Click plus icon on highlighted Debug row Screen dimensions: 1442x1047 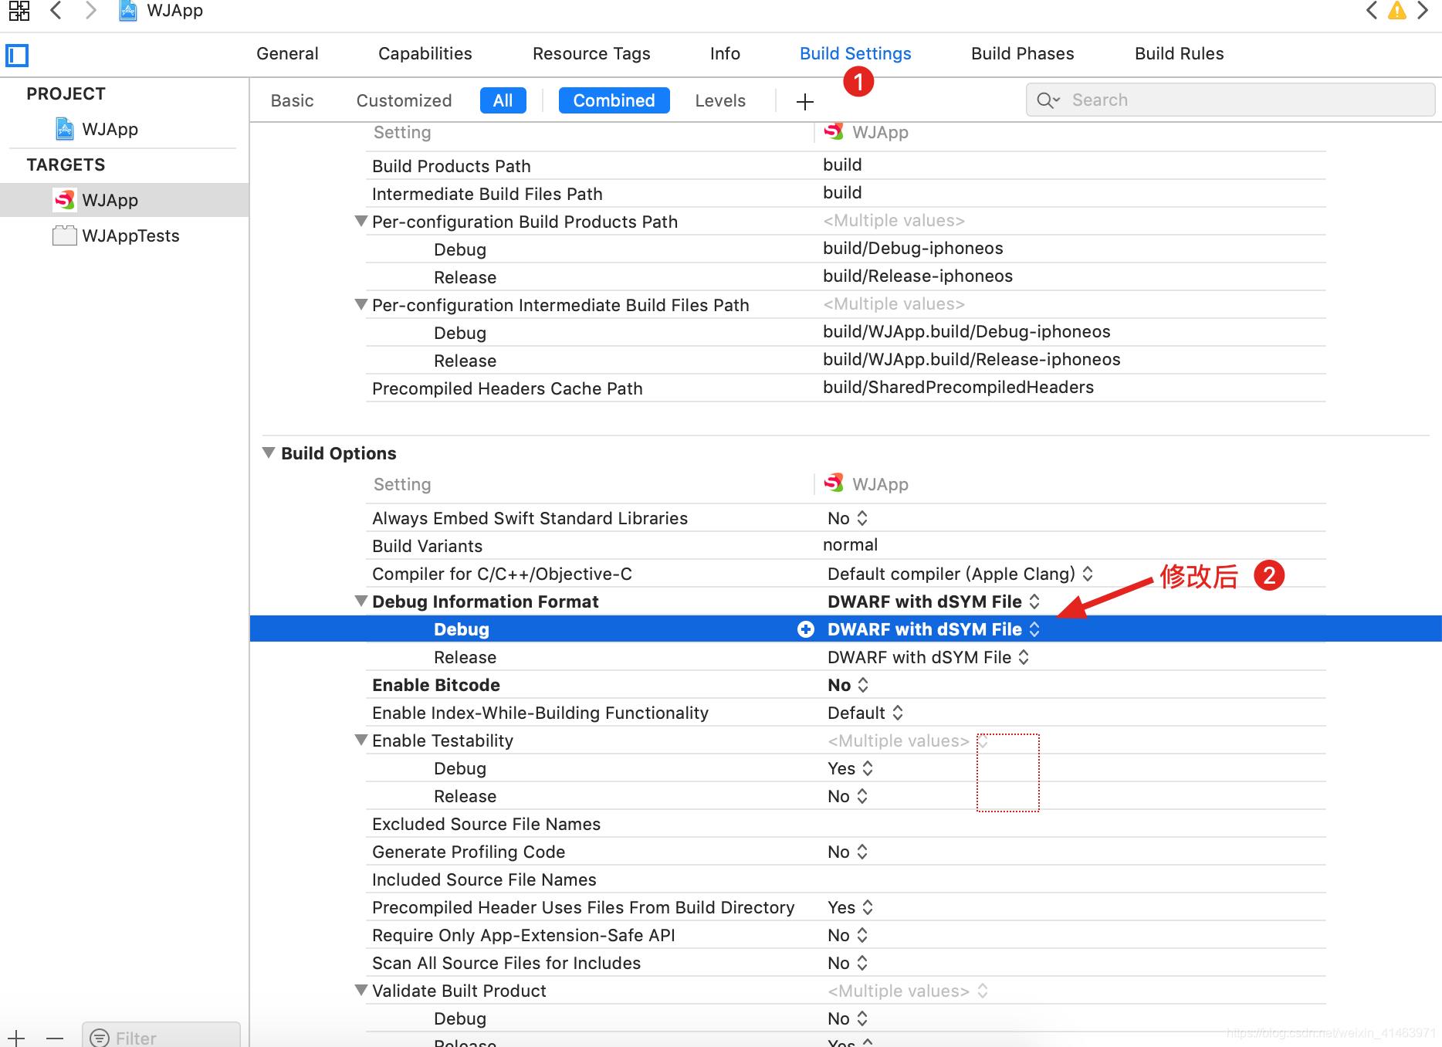click(x=806, y=629)
